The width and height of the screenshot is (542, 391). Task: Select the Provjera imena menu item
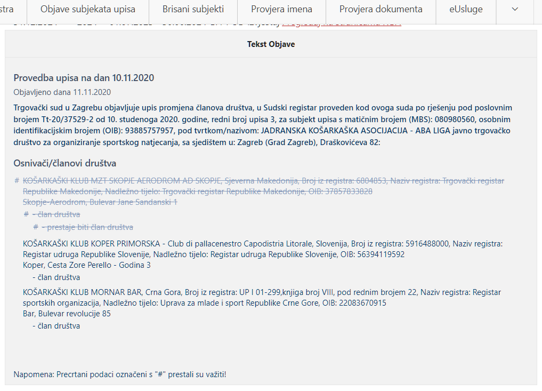click(x=282, y=10)
